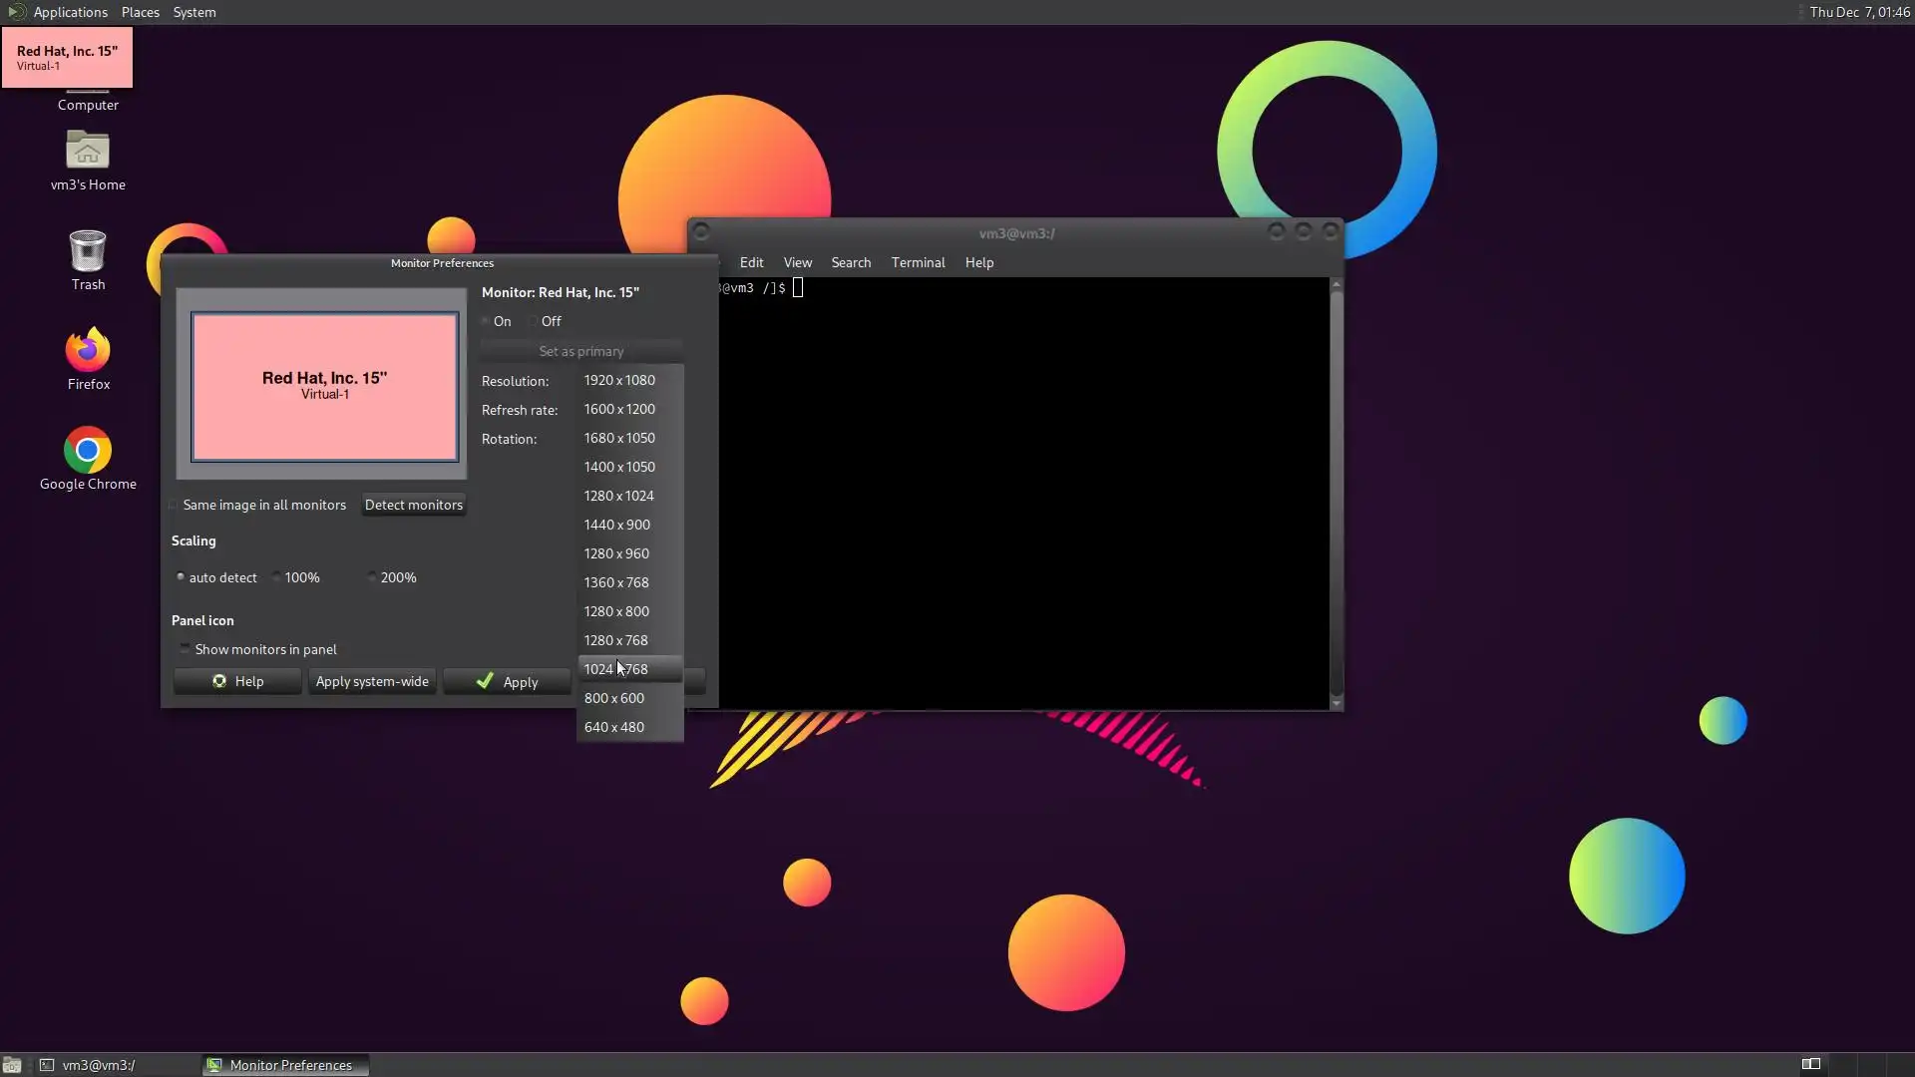Open the Terminal menu in terminal window

918,262
